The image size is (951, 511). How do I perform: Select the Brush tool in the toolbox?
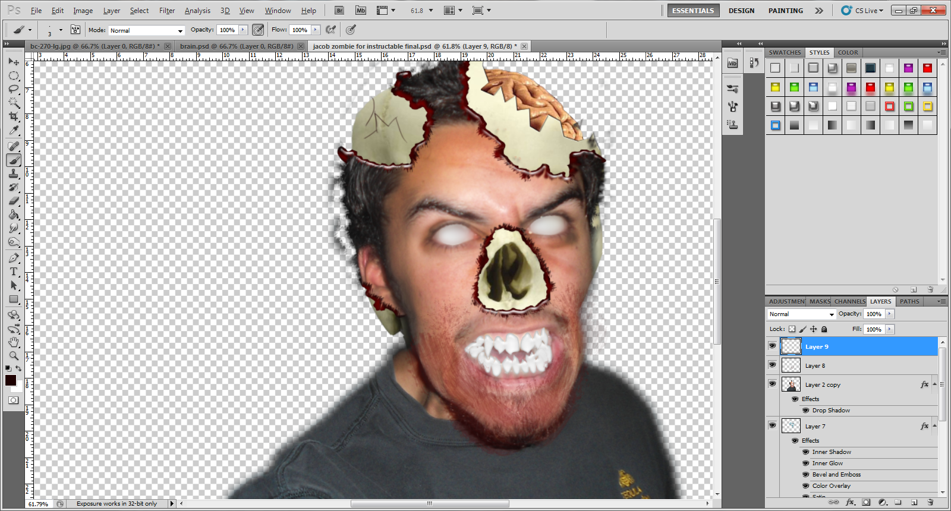tap(13, 160)
